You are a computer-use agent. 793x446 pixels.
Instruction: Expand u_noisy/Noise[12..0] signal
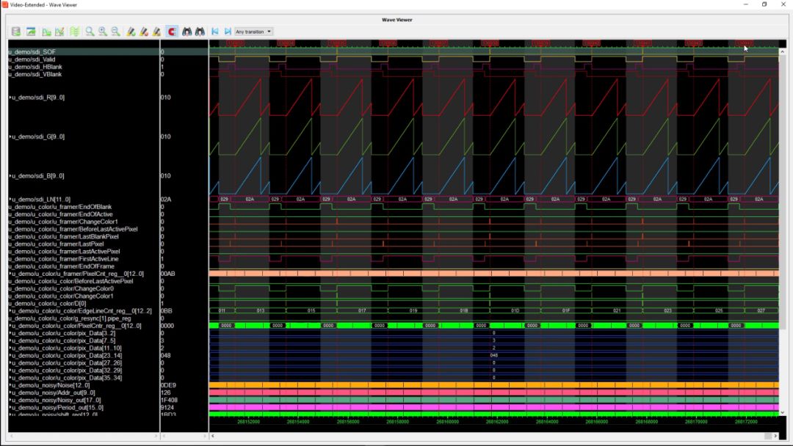[10, 385]
